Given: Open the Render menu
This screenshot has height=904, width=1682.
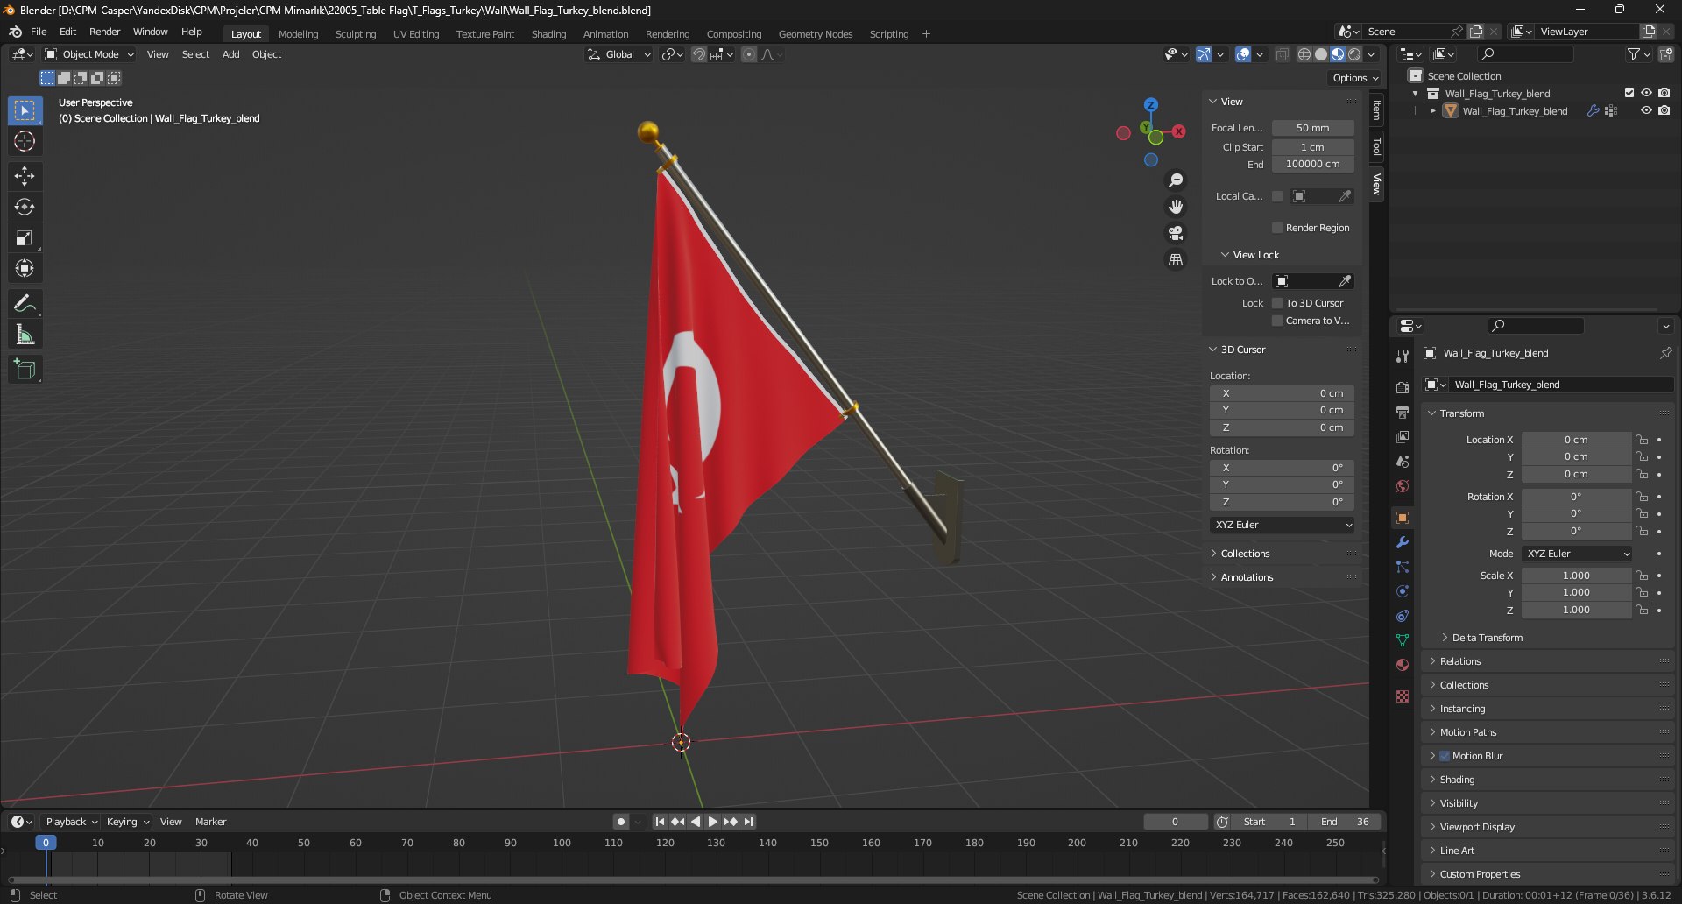Looking at the screenshot, I should 104,32.
